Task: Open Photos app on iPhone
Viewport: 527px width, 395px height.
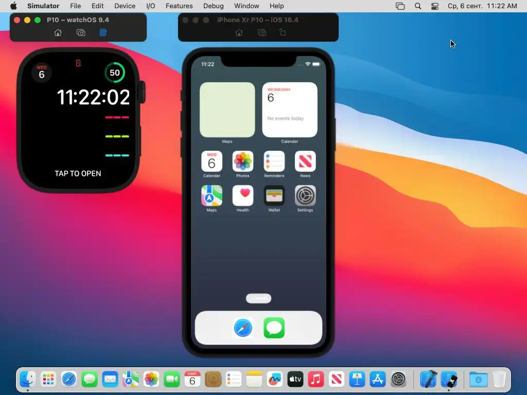Action: (243, 161)
